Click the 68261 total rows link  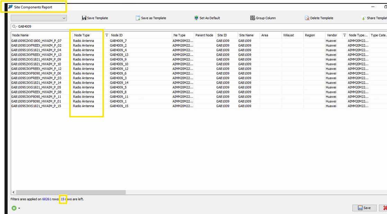pos(46,199)
